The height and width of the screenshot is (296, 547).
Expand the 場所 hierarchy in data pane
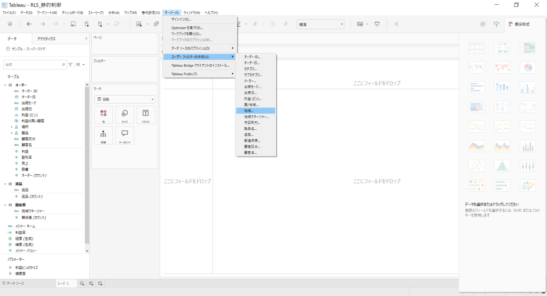pos(11,127)
